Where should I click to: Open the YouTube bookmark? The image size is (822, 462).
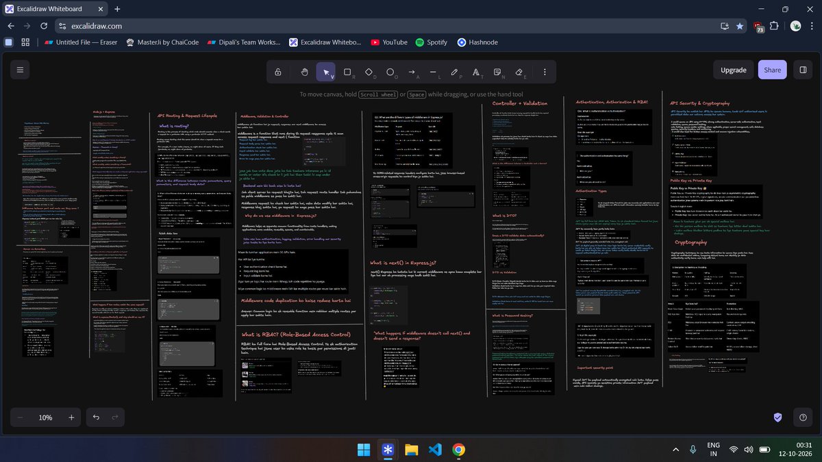click(x=389, y=42)
